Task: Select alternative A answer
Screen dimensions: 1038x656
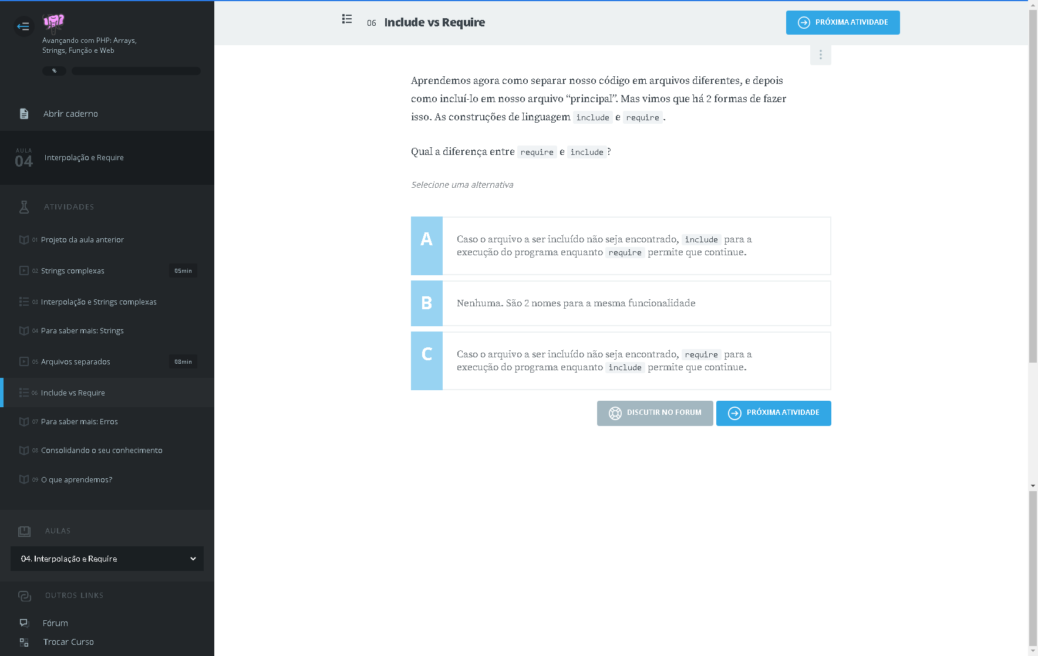Action: click(621, 246)
